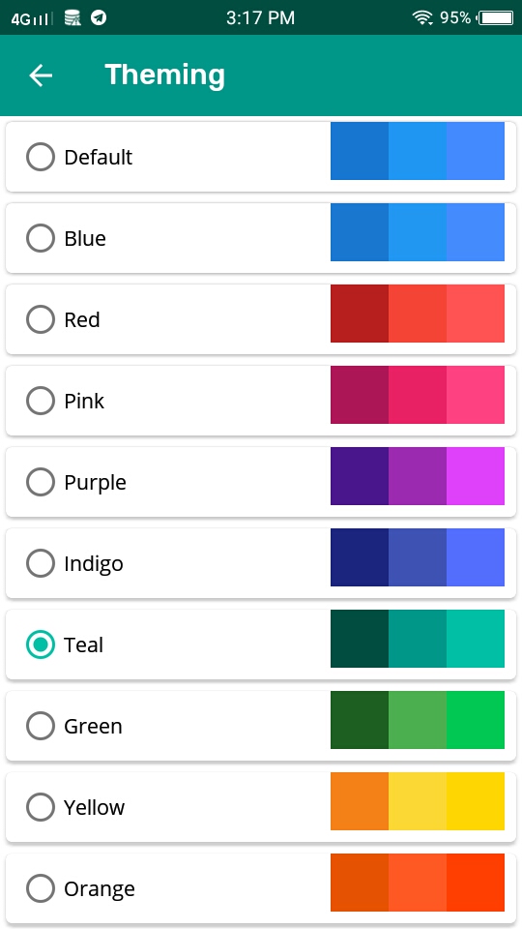Click the Orange theme label
Screen dimensions: 522x929
pos(100,888)
